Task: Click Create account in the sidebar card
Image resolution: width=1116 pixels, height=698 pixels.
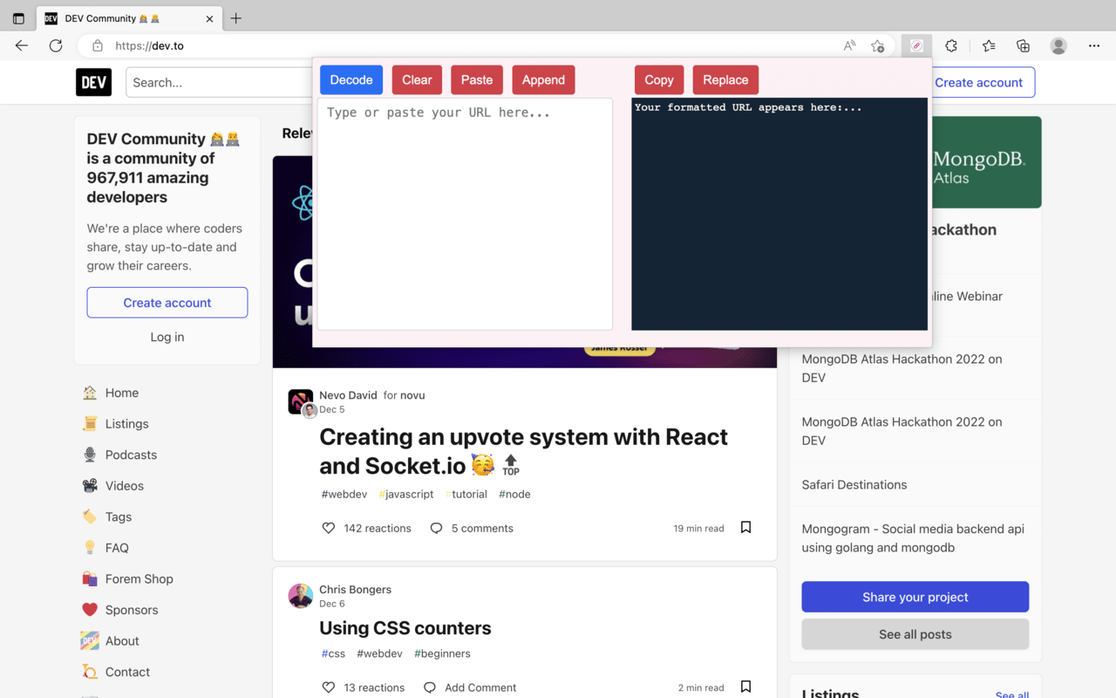Action: pyautogui.click(x=167, y=303)
